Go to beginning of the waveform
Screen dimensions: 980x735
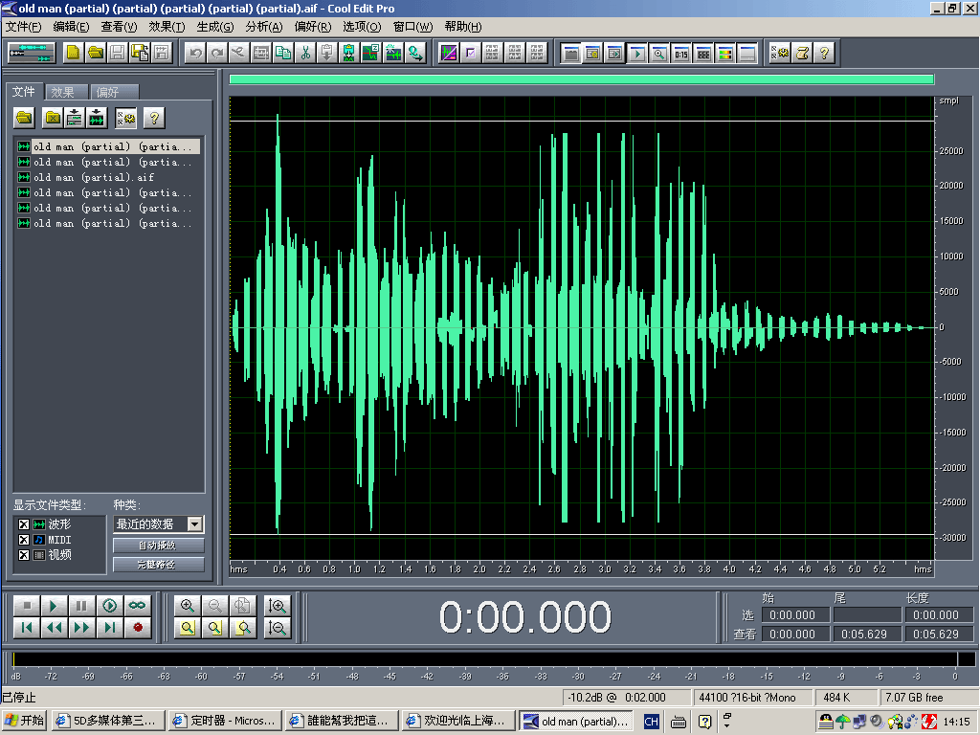27,627
